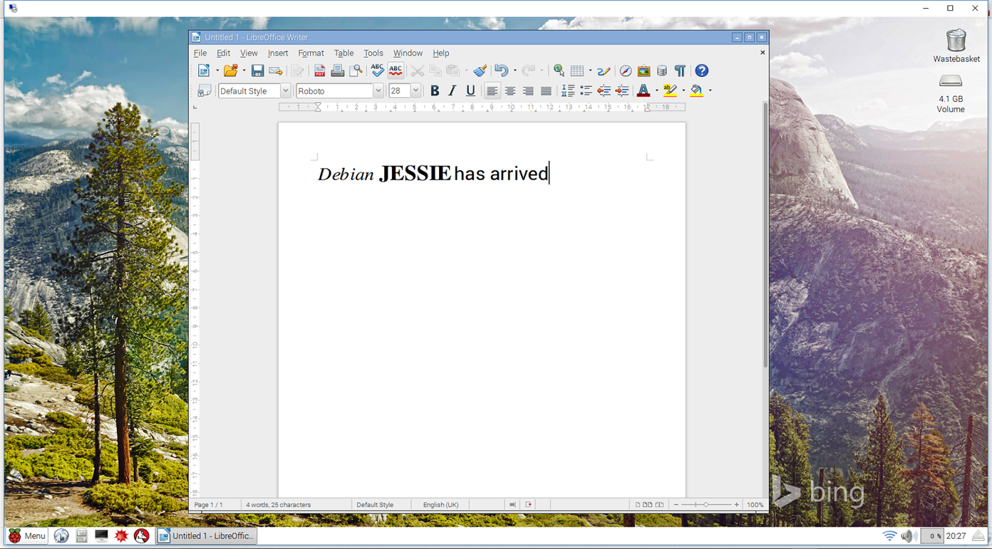Viewport: 992px width, 549px height.
Task: Click the New document icon
Action: tap(203, 71)
